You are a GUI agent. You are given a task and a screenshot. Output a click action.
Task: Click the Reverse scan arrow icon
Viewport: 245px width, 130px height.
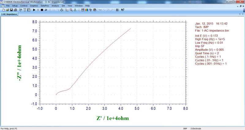click(x=46, y=10)
